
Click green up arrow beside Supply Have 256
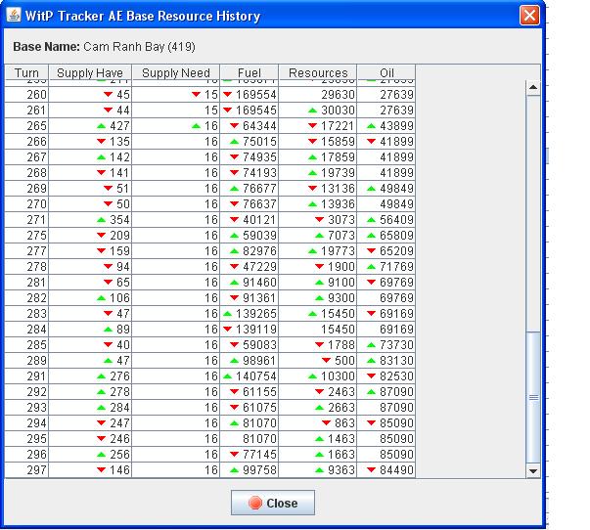[x=101, y=455]
